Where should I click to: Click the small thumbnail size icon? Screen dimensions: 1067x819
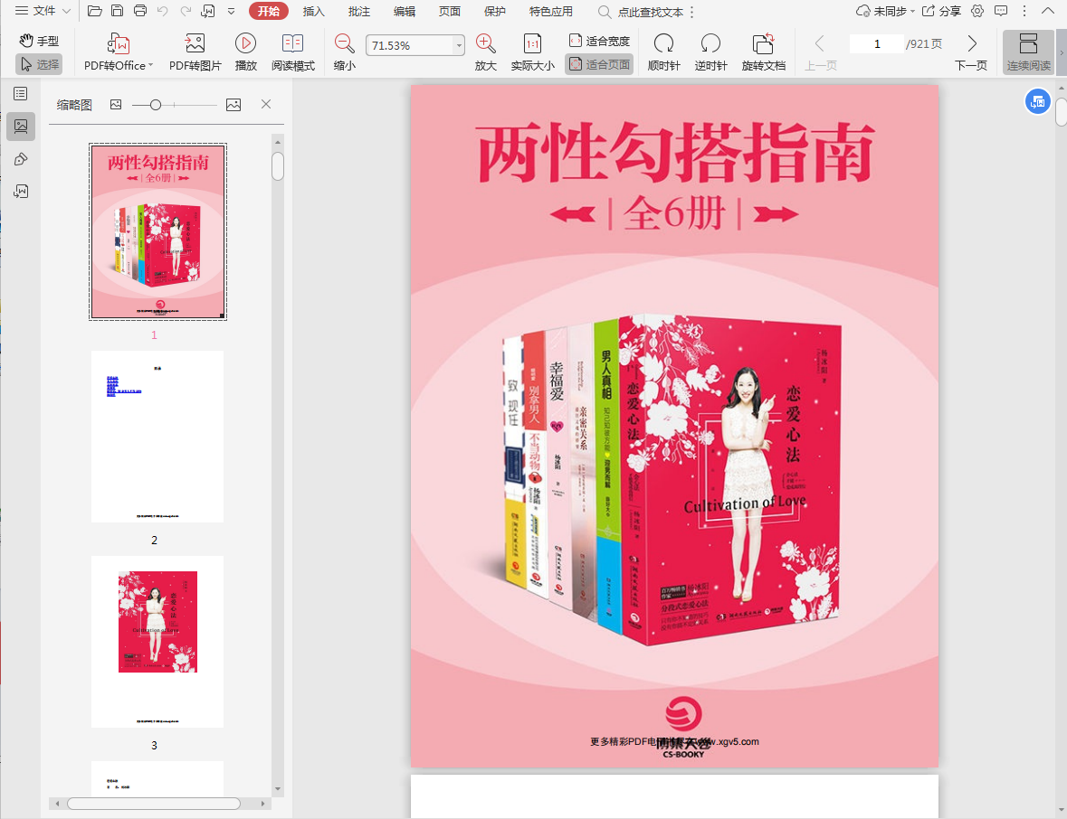(x=116, y=105)
